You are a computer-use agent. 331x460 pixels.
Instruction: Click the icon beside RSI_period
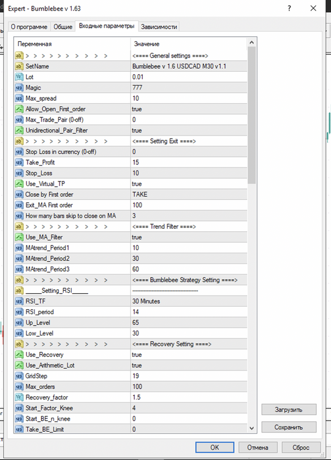click(x=19, y=312)
